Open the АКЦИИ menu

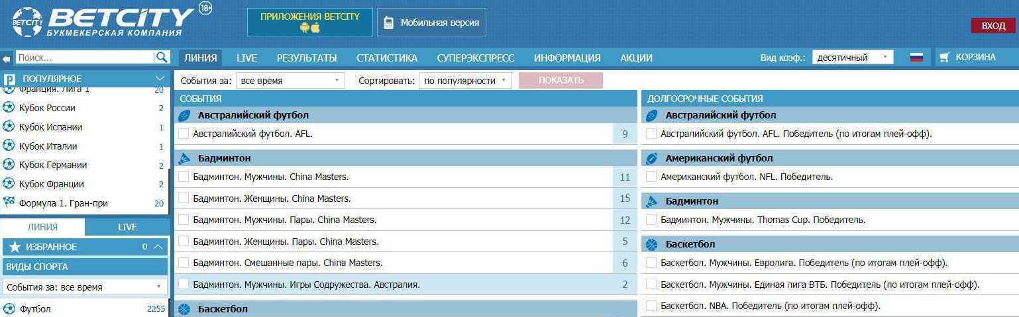636,58
